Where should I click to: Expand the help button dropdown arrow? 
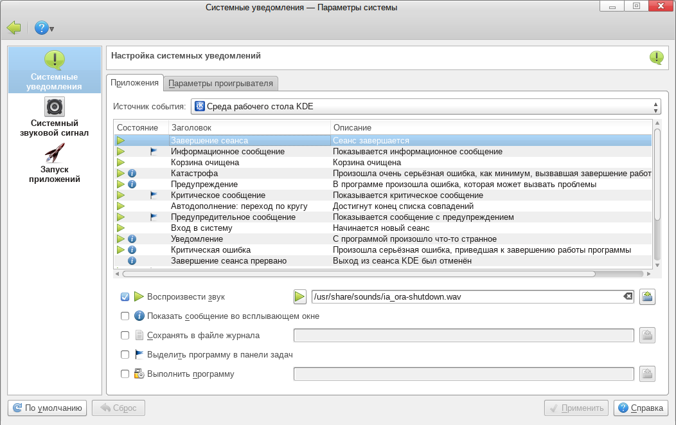pyautogui.click(x=51, y=29)
